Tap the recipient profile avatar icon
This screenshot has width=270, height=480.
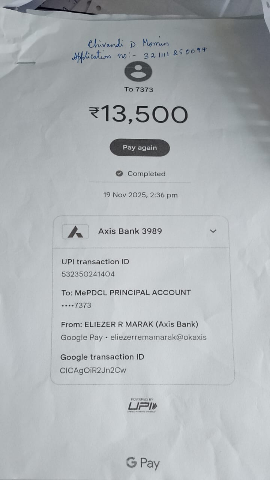click(x=138, y=72)
